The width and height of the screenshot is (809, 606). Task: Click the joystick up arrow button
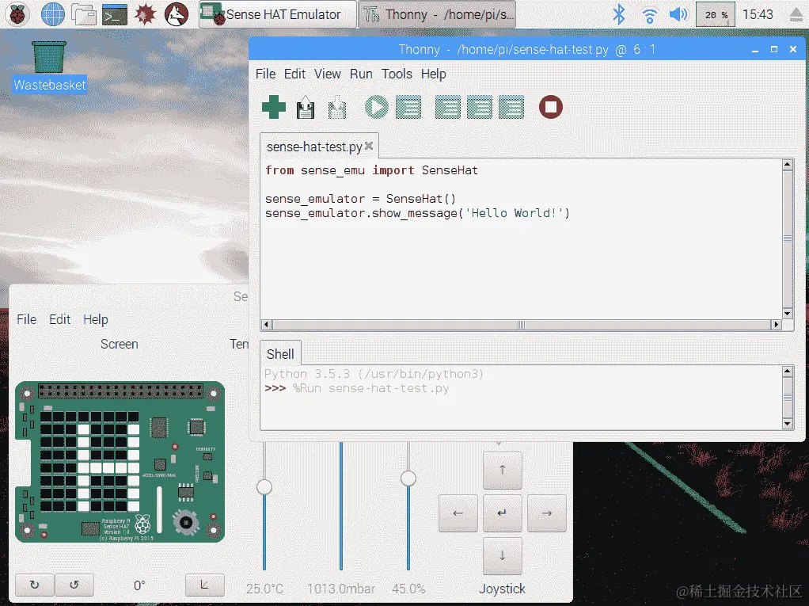503,471
